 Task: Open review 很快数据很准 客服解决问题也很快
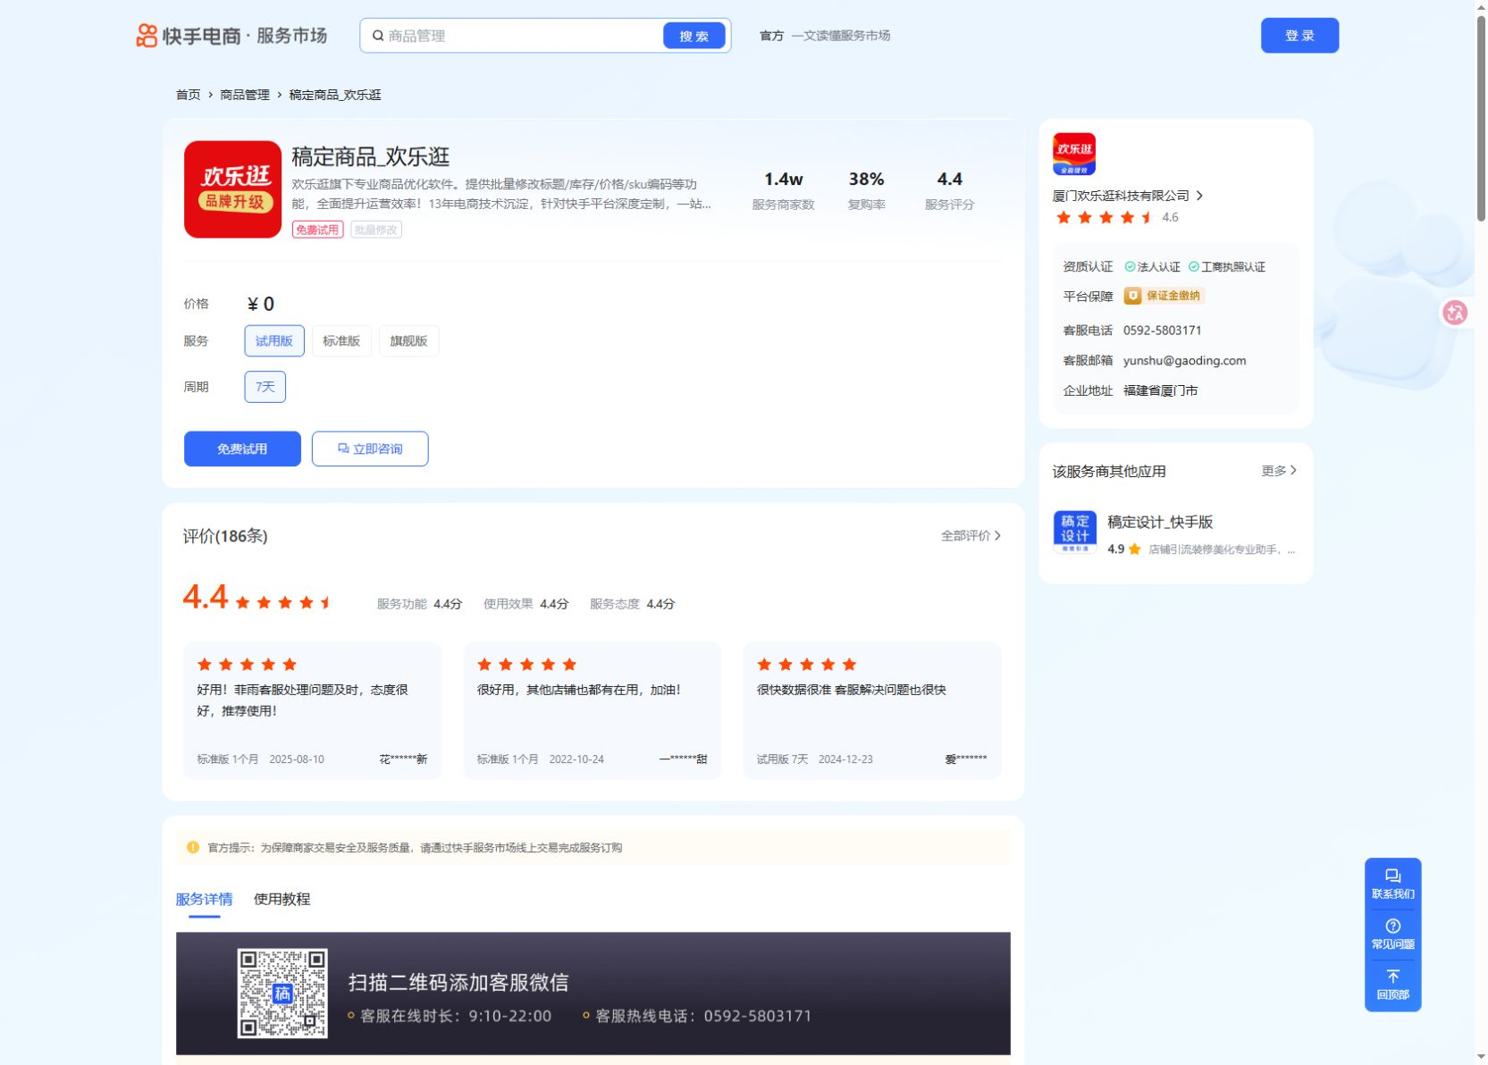(872, 711)
